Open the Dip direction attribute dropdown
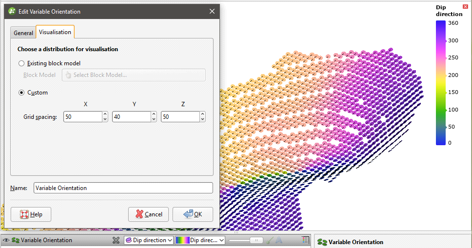Viewport: 472px width, 248px height. 149,240
